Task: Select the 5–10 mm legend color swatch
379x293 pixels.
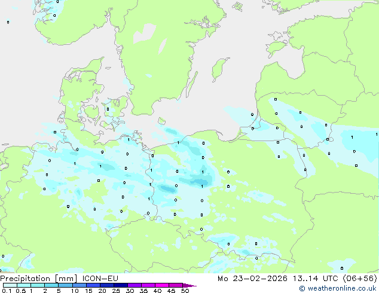Action: coord(66,285)
